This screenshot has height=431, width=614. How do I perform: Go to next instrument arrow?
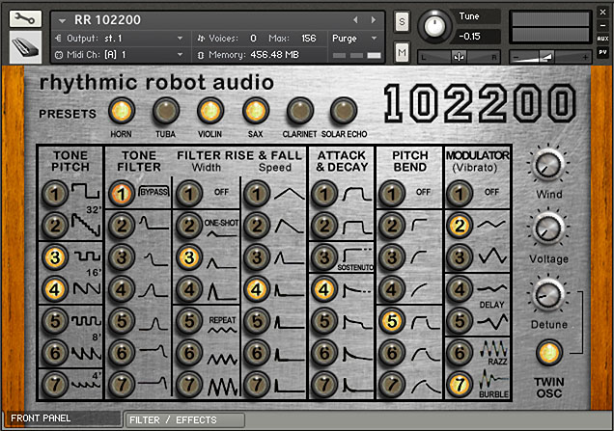tap(374, 19)
